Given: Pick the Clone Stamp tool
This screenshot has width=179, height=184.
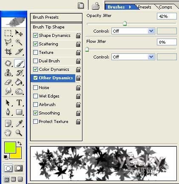Looking at the screenshot, I should (x=8, y=72).
